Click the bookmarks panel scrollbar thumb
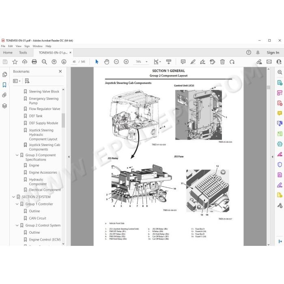Image resolution: width=284 pixels, height=284 pixels. (x=63, y=120)
